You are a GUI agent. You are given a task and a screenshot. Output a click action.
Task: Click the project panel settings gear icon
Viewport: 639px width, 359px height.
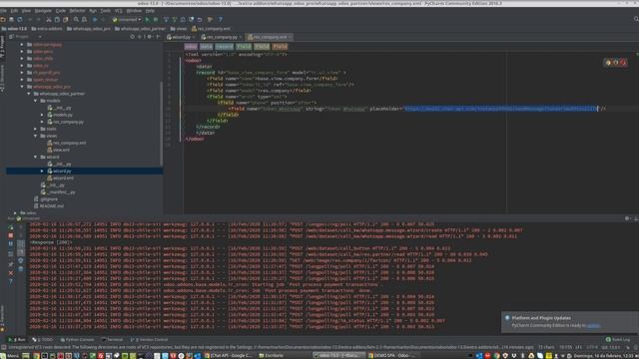point(150,37)
